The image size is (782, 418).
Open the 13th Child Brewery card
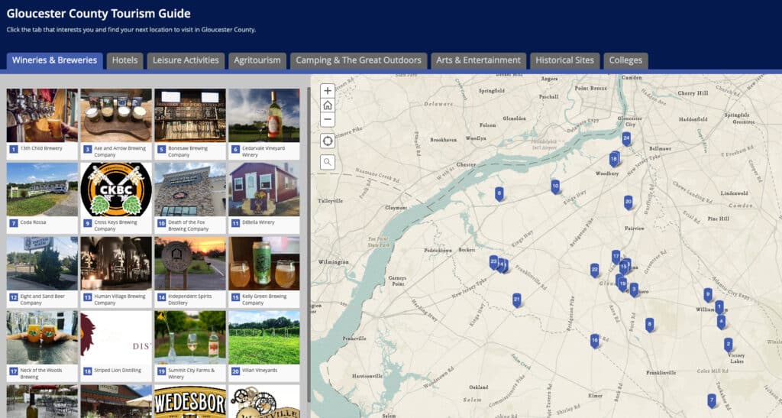click(x=42, y=116)
